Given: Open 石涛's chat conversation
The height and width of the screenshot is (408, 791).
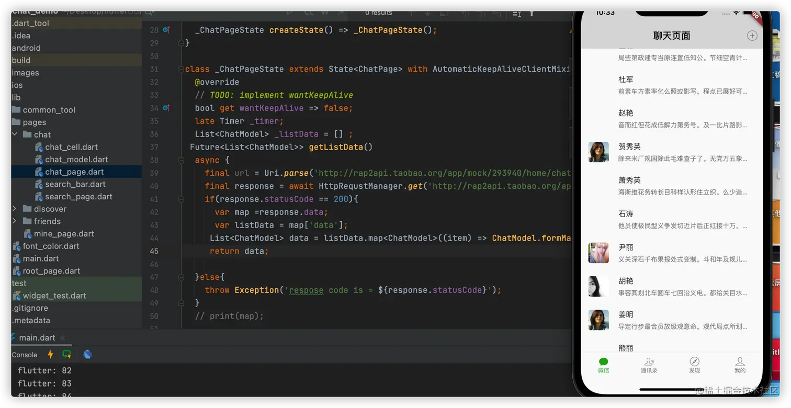Looking at the screenshot, I should 672,219.
